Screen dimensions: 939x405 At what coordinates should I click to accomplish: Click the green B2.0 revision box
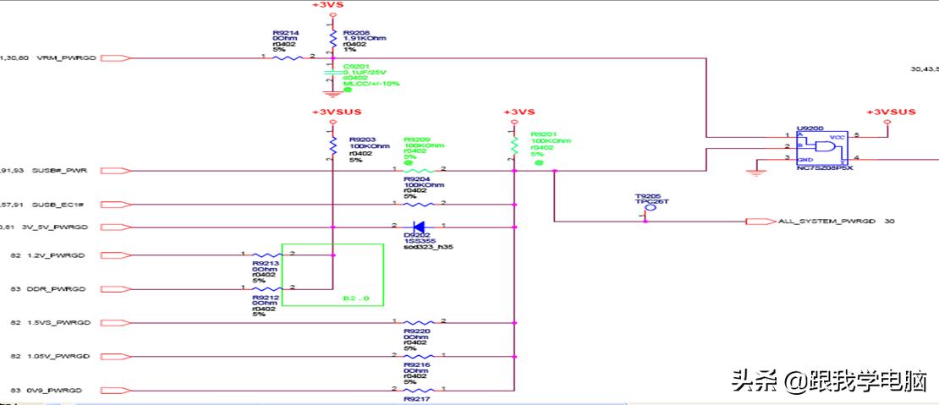pyautogui.click(x=332, y=276)
